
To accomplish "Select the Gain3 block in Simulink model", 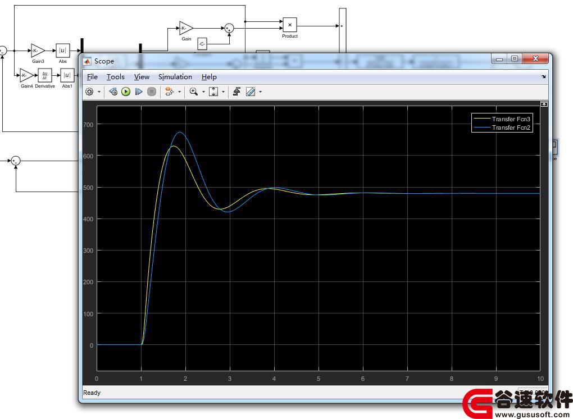I will tap(38, 51).
